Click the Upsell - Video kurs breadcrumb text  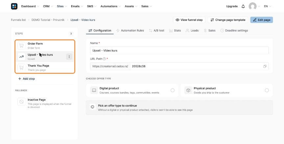click(83, 20)
